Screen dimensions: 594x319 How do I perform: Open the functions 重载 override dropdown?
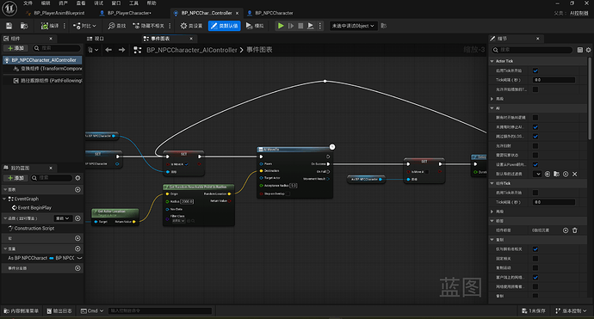63,218
